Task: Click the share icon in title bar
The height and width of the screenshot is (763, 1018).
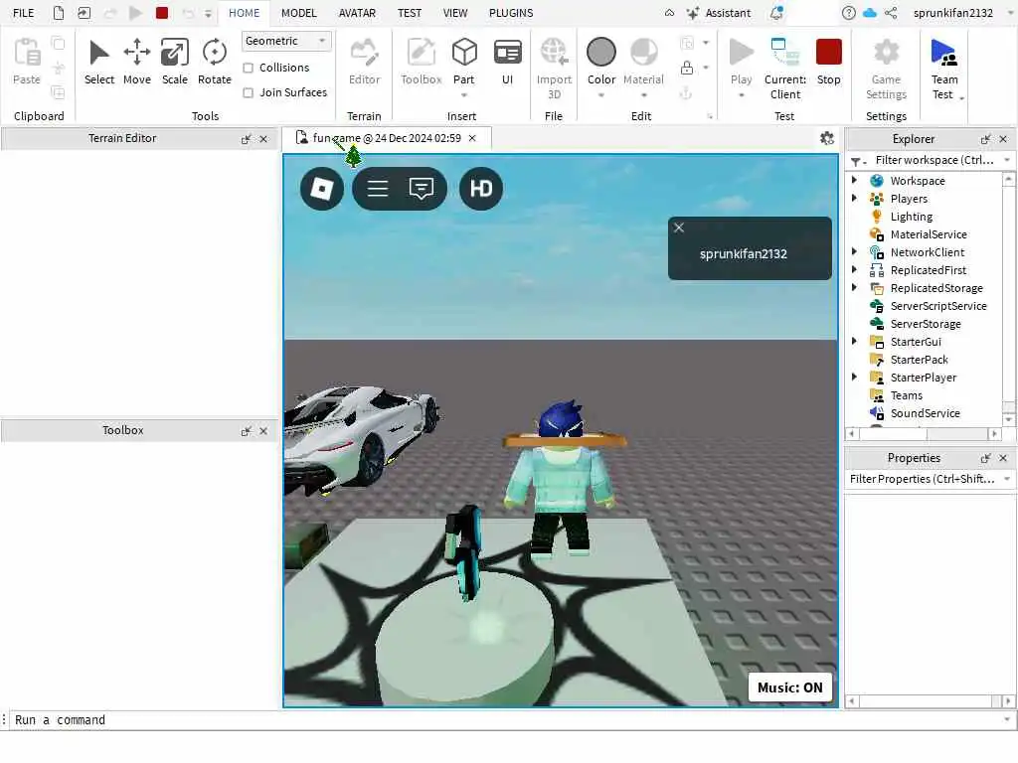Action: coord(891,13)
